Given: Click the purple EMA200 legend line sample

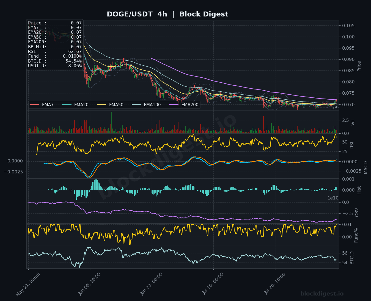Looking at the screenshot, I should pos(174,105).
